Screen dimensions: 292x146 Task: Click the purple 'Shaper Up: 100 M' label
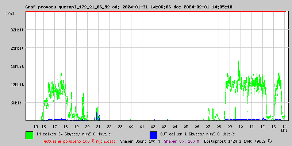pyautogui.click(x=181, y=141)
